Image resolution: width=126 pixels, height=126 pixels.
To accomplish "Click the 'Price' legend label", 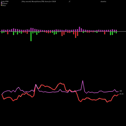I will click(x=4, y=6).
